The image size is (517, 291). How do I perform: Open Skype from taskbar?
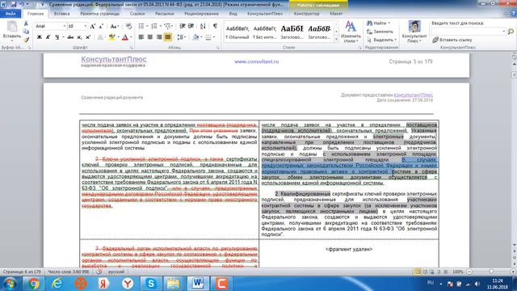point(151,283)
